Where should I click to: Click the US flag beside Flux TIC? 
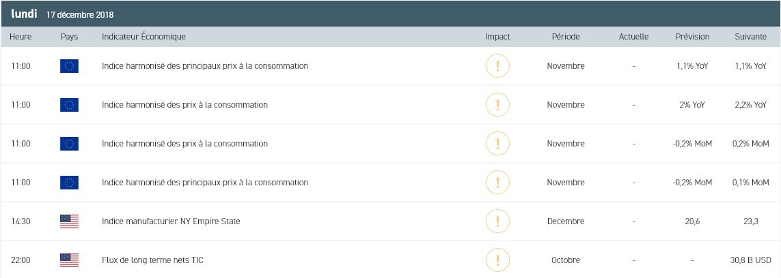pyautogui.click(x=69, y=260)
